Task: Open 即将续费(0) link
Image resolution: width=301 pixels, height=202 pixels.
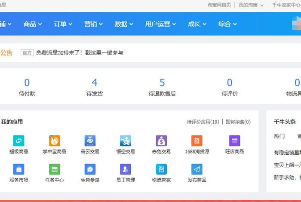Action: click(238, 122)
